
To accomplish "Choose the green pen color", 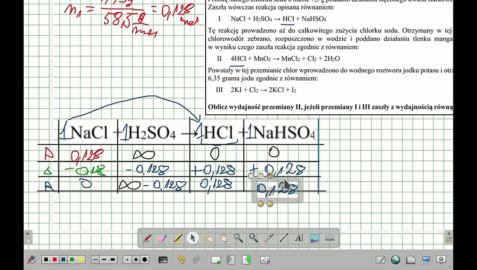I will click(72, 259).
